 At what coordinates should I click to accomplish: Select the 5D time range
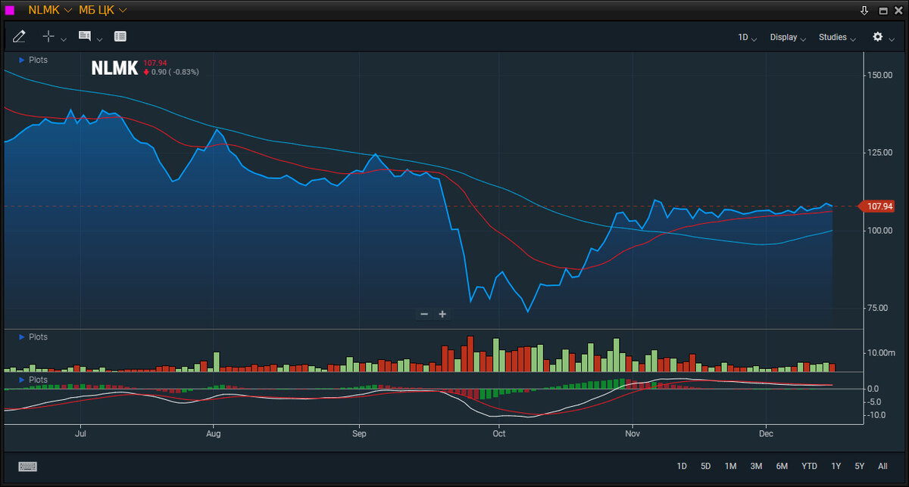[705, 466]
